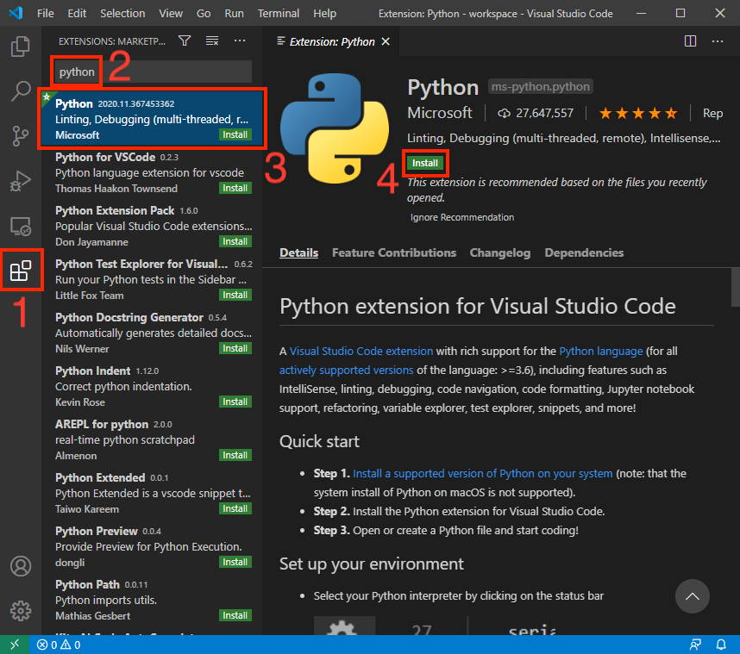The height and width of the screenshot is (654, 740).
Task: Click the partially shown Repository link
Action: 712,113
